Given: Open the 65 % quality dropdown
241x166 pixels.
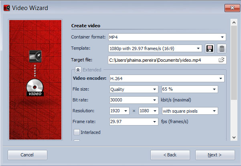Looking at the screenshot, I should click(x=190, y=89).
